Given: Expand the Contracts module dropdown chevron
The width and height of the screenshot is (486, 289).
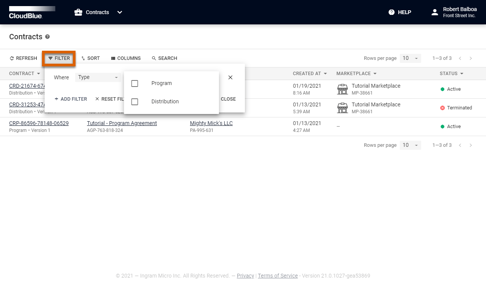Looking at the screenshot, I should 120,12.
